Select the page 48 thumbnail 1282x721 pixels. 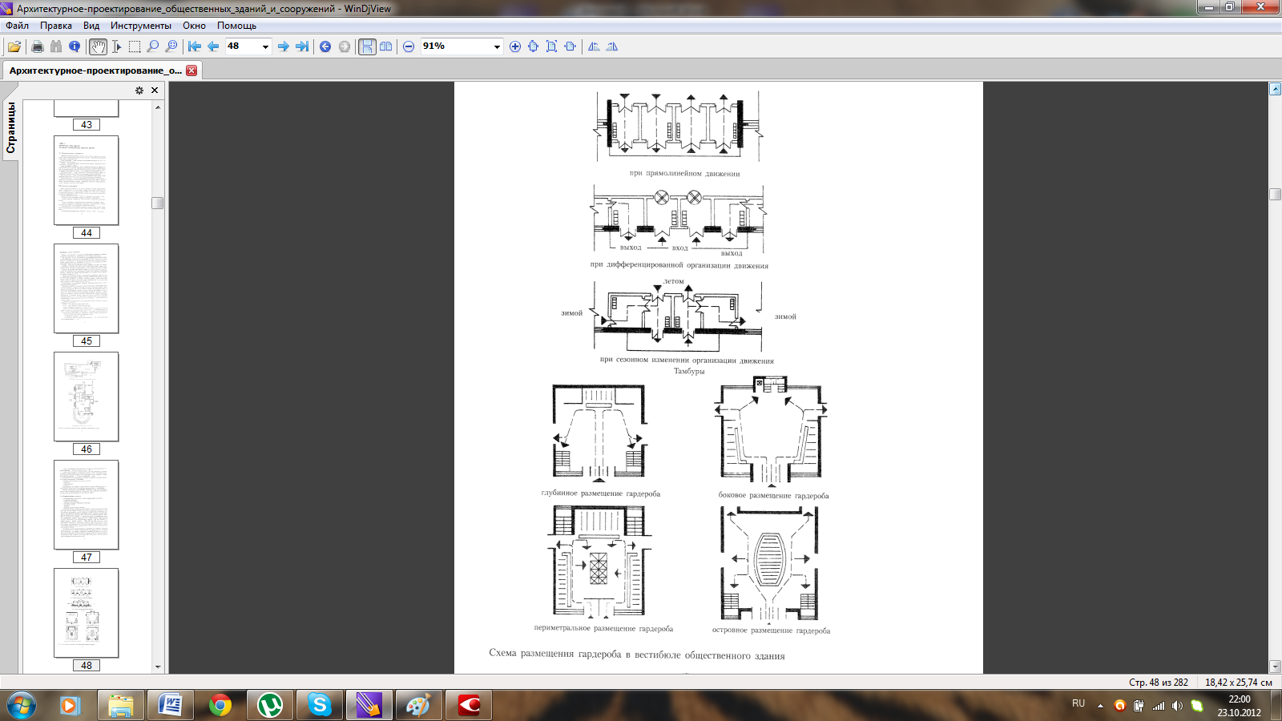87,613
